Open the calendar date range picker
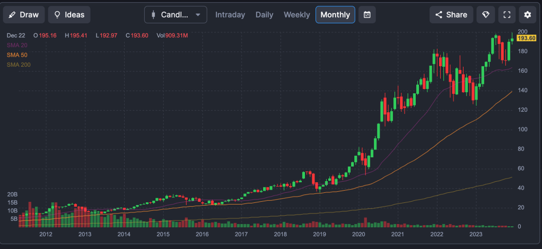 [x=367, y=15]
